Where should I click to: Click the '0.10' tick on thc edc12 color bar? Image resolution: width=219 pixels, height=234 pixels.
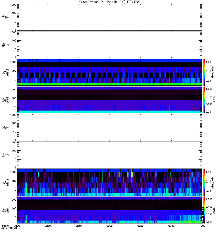pyautogui.click(x=208, y=181)
